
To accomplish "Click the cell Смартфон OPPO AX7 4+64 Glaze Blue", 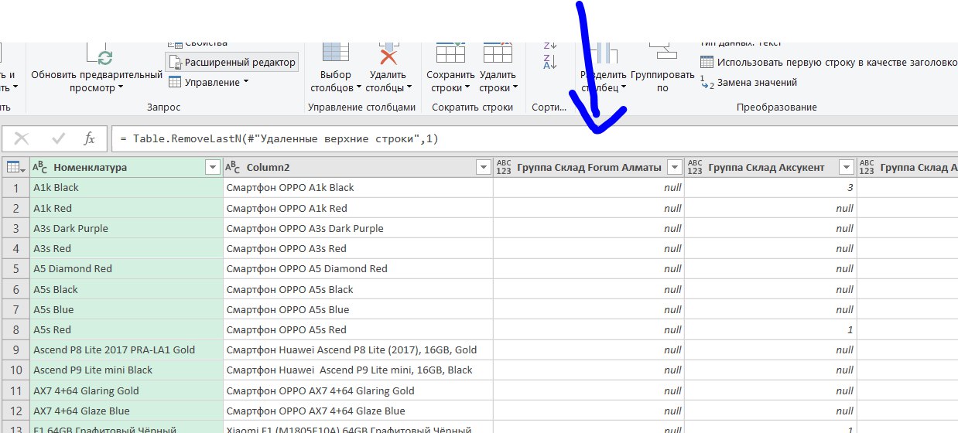I will pyautogui.click(x=358, y=411).
